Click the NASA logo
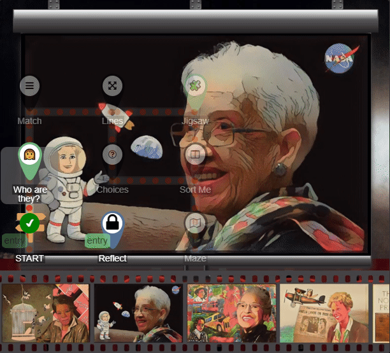The height and width of the screenshot is (353, 390). click(x=342, y=59)
